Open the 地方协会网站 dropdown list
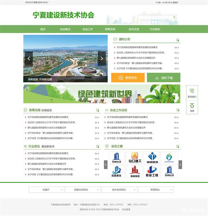Viewport: 208px width, 216px height. 119,190
